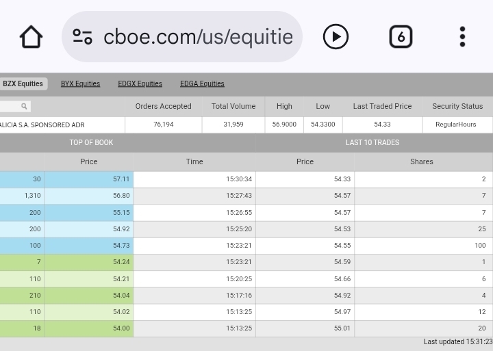Open the tab switcher showing 6 tabs
The height and width of the screenshot is (351, 493).
pos(401,37)
